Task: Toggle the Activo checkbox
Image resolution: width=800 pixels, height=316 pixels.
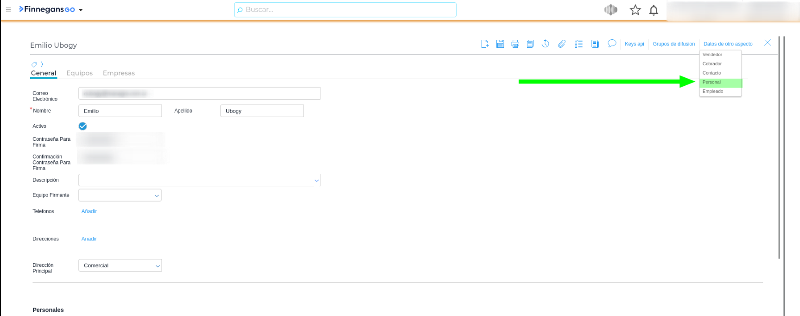Action: (x=83, y=126)
